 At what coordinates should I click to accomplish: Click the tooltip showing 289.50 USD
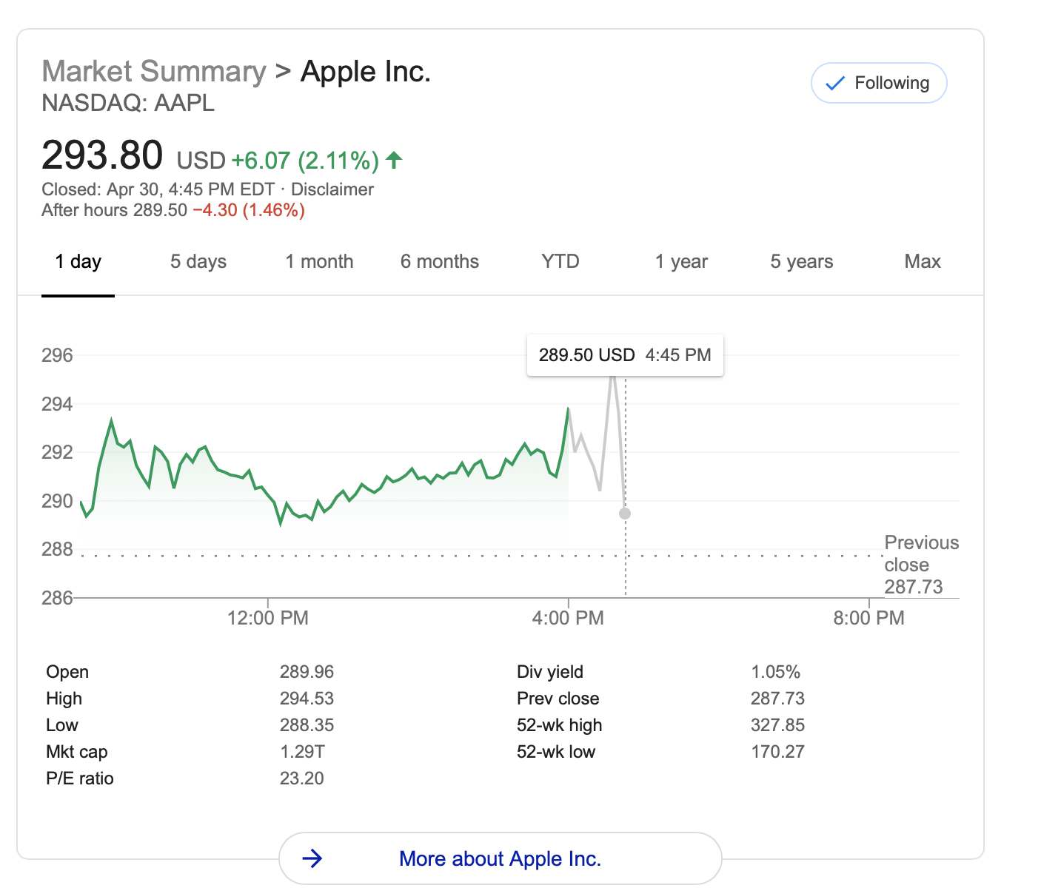pyautogui.click(x=624, y=354)
